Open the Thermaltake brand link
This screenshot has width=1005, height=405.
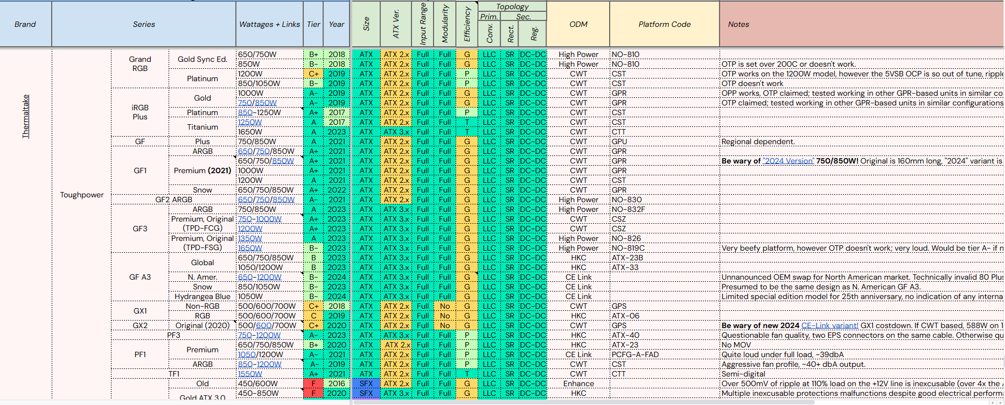25,117
